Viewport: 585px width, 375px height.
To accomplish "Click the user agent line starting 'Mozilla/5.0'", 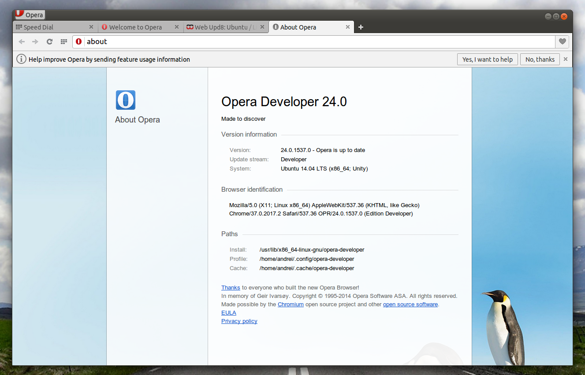I will 324,205.
